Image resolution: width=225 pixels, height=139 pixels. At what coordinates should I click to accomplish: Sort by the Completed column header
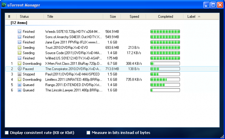coord(165,16)
